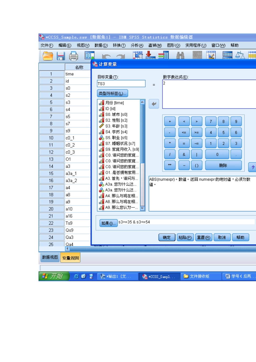Open the 图形(G) menu

[x=174, y=45]
